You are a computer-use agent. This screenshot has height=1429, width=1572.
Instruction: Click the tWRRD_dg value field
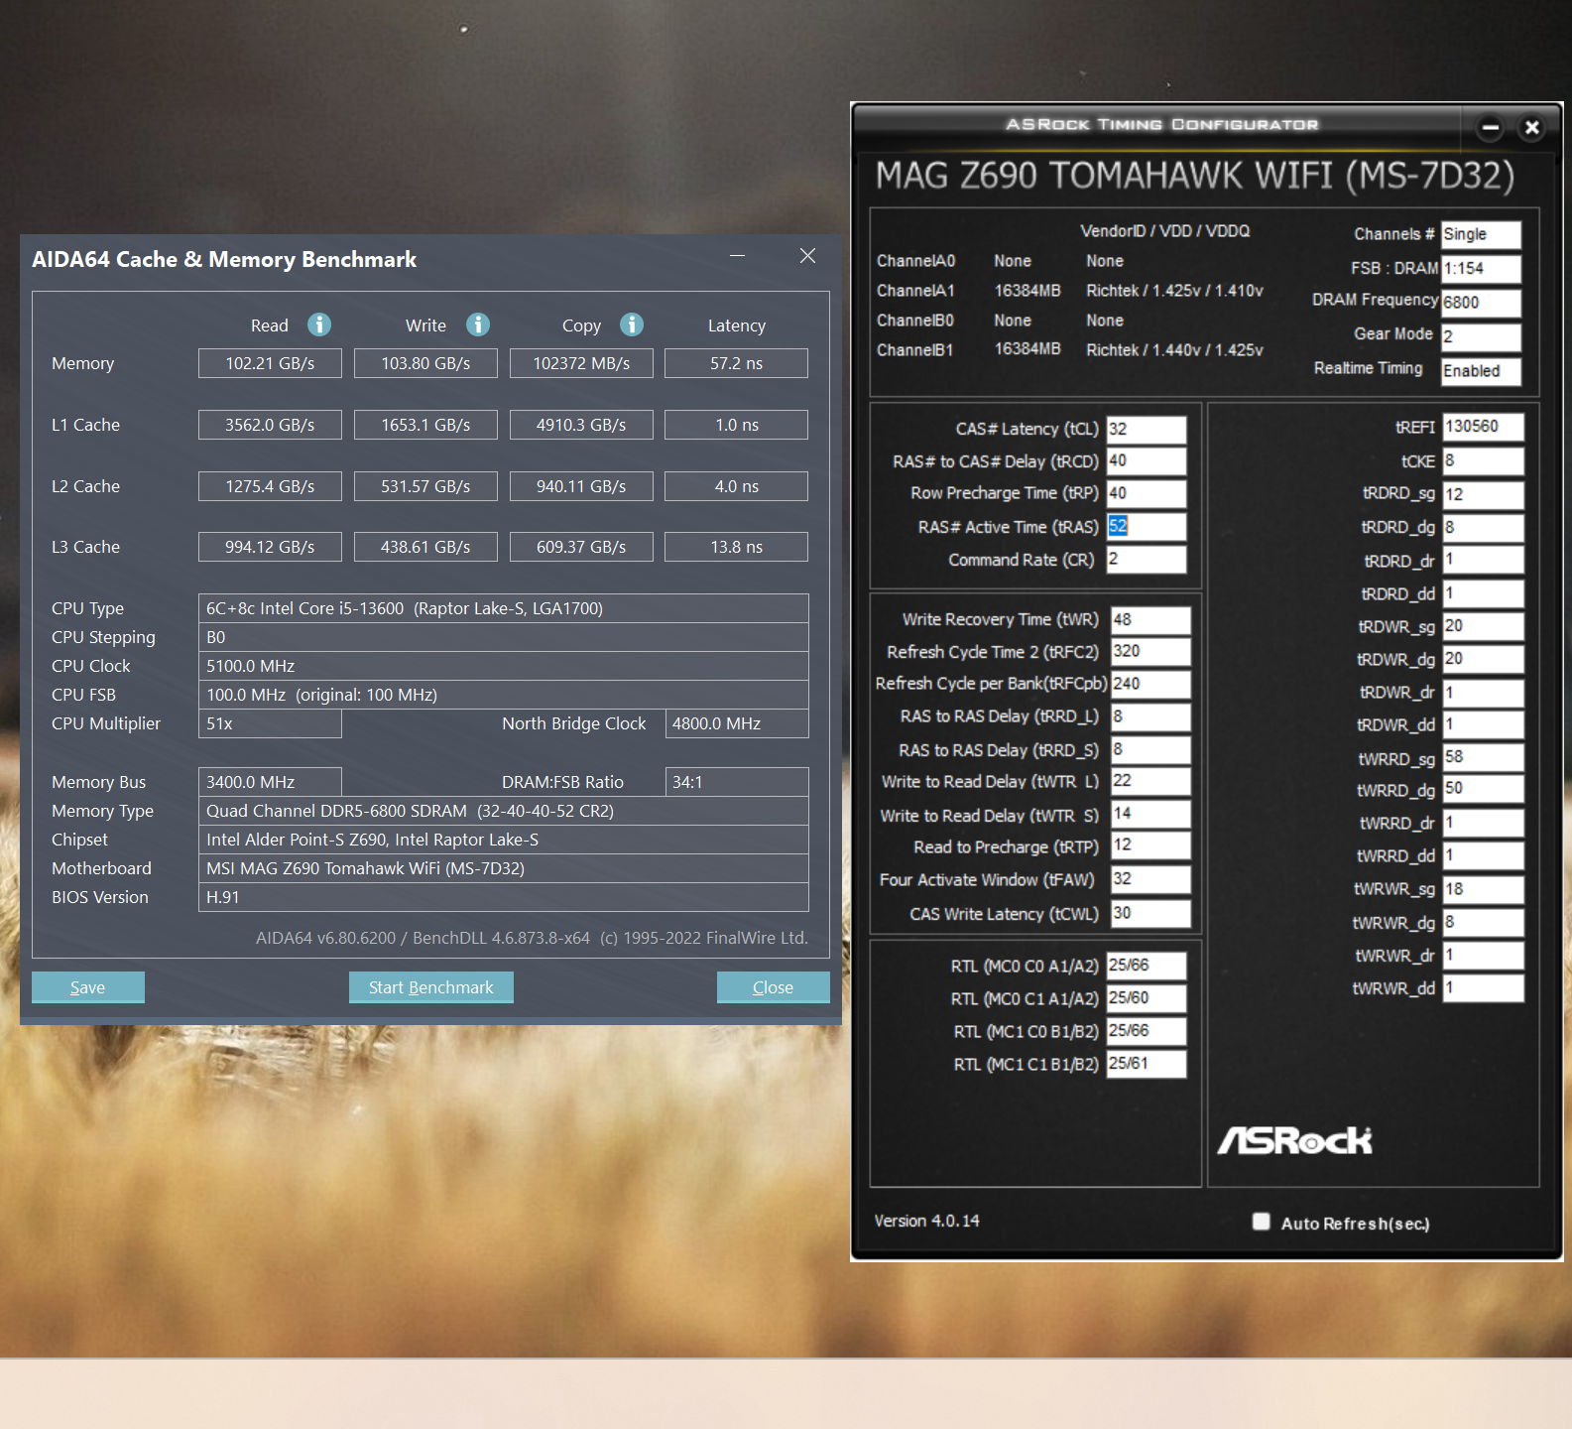[x=1483, y=790]
